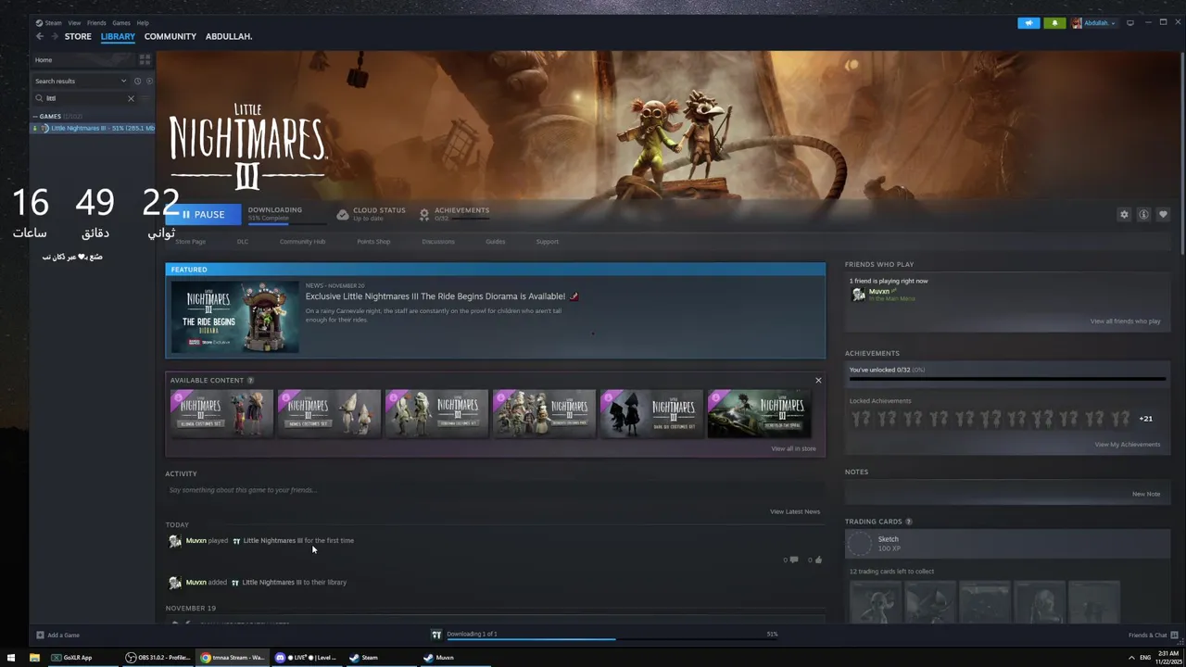This screenshot has width=1186, height=667.
Task: Open the Guides link
Action: coord(495,242)
